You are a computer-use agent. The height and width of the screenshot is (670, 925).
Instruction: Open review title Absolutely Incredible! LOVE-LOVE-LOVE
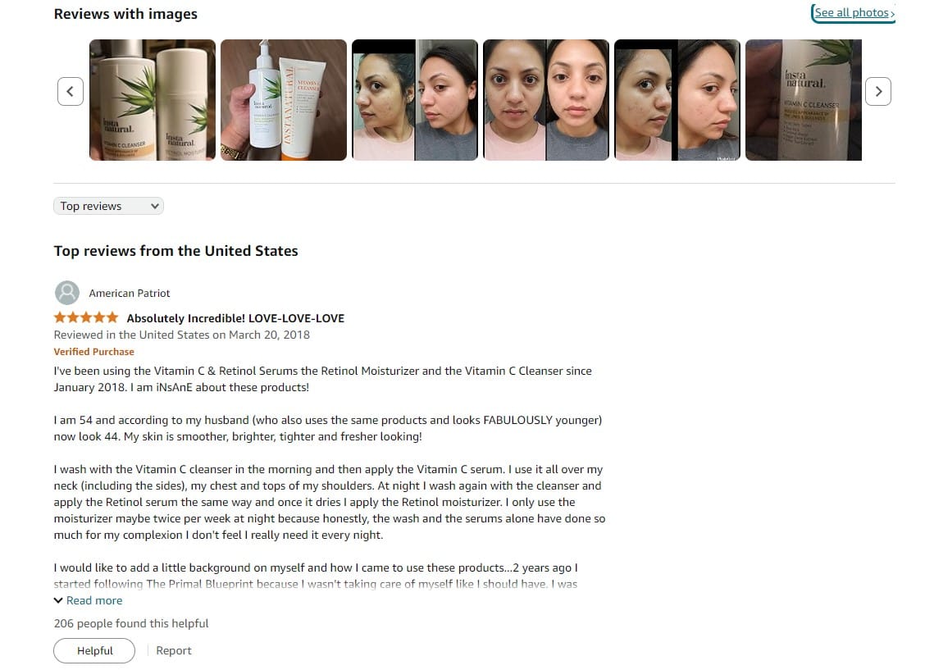click(x=235, y=318)
